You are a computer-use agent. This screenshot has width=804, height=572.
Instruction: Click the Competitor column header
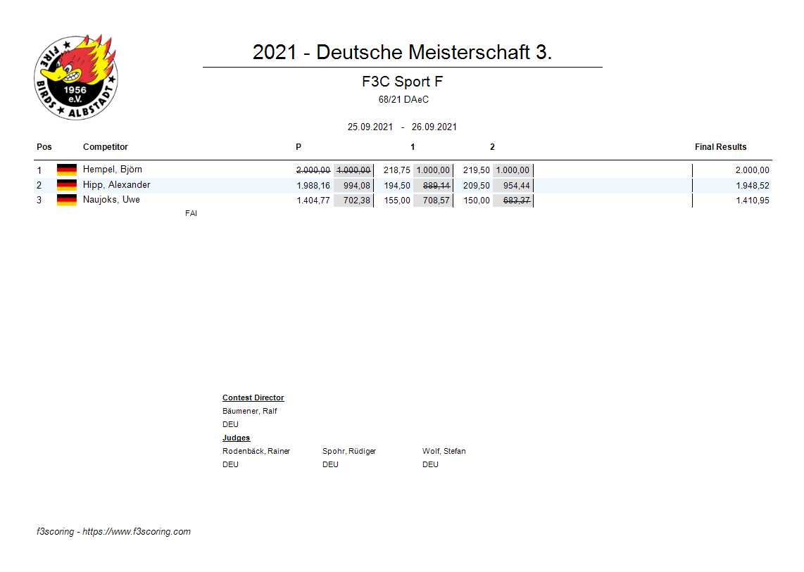(106, 147)
